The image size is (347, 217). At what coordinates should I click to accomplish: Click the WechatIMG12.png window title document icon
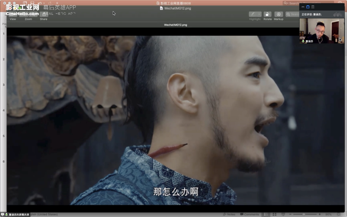(x=161, y=8)
